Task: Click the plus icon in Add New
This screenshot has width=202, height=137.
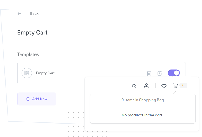Action: [x=28, y=99]
